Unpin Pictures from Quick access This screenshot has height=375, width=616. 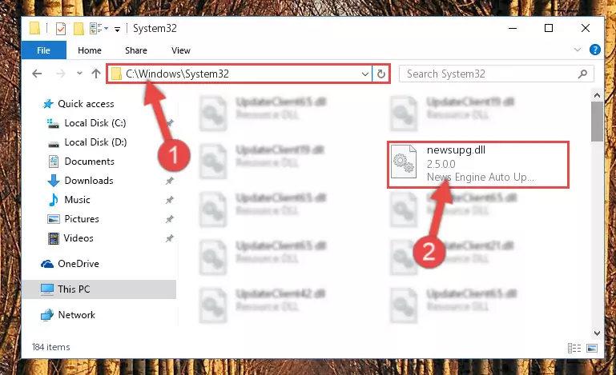tap(169, 219)
